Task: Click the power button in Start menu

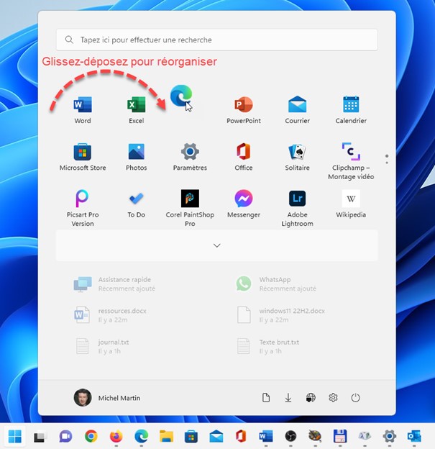Action: point(355,398)
